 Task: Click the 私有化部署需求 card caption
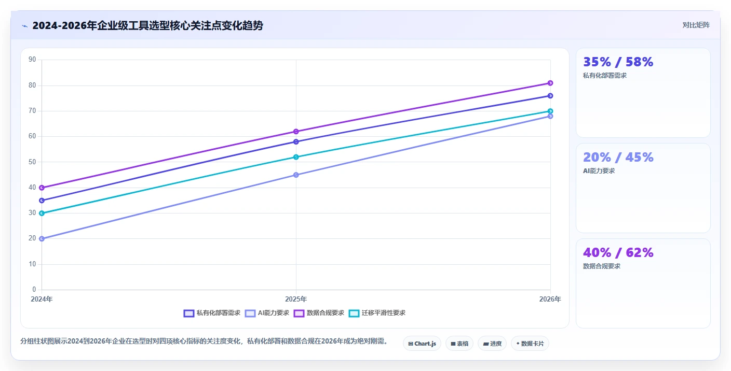point(605,76)
